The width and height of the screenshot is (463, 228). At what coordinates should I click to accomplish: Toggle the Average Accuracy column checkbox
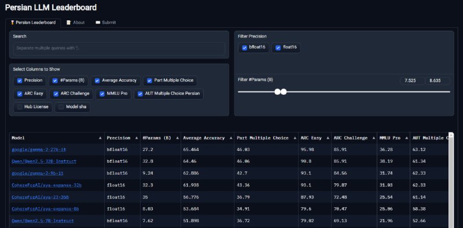coord(97,80)
